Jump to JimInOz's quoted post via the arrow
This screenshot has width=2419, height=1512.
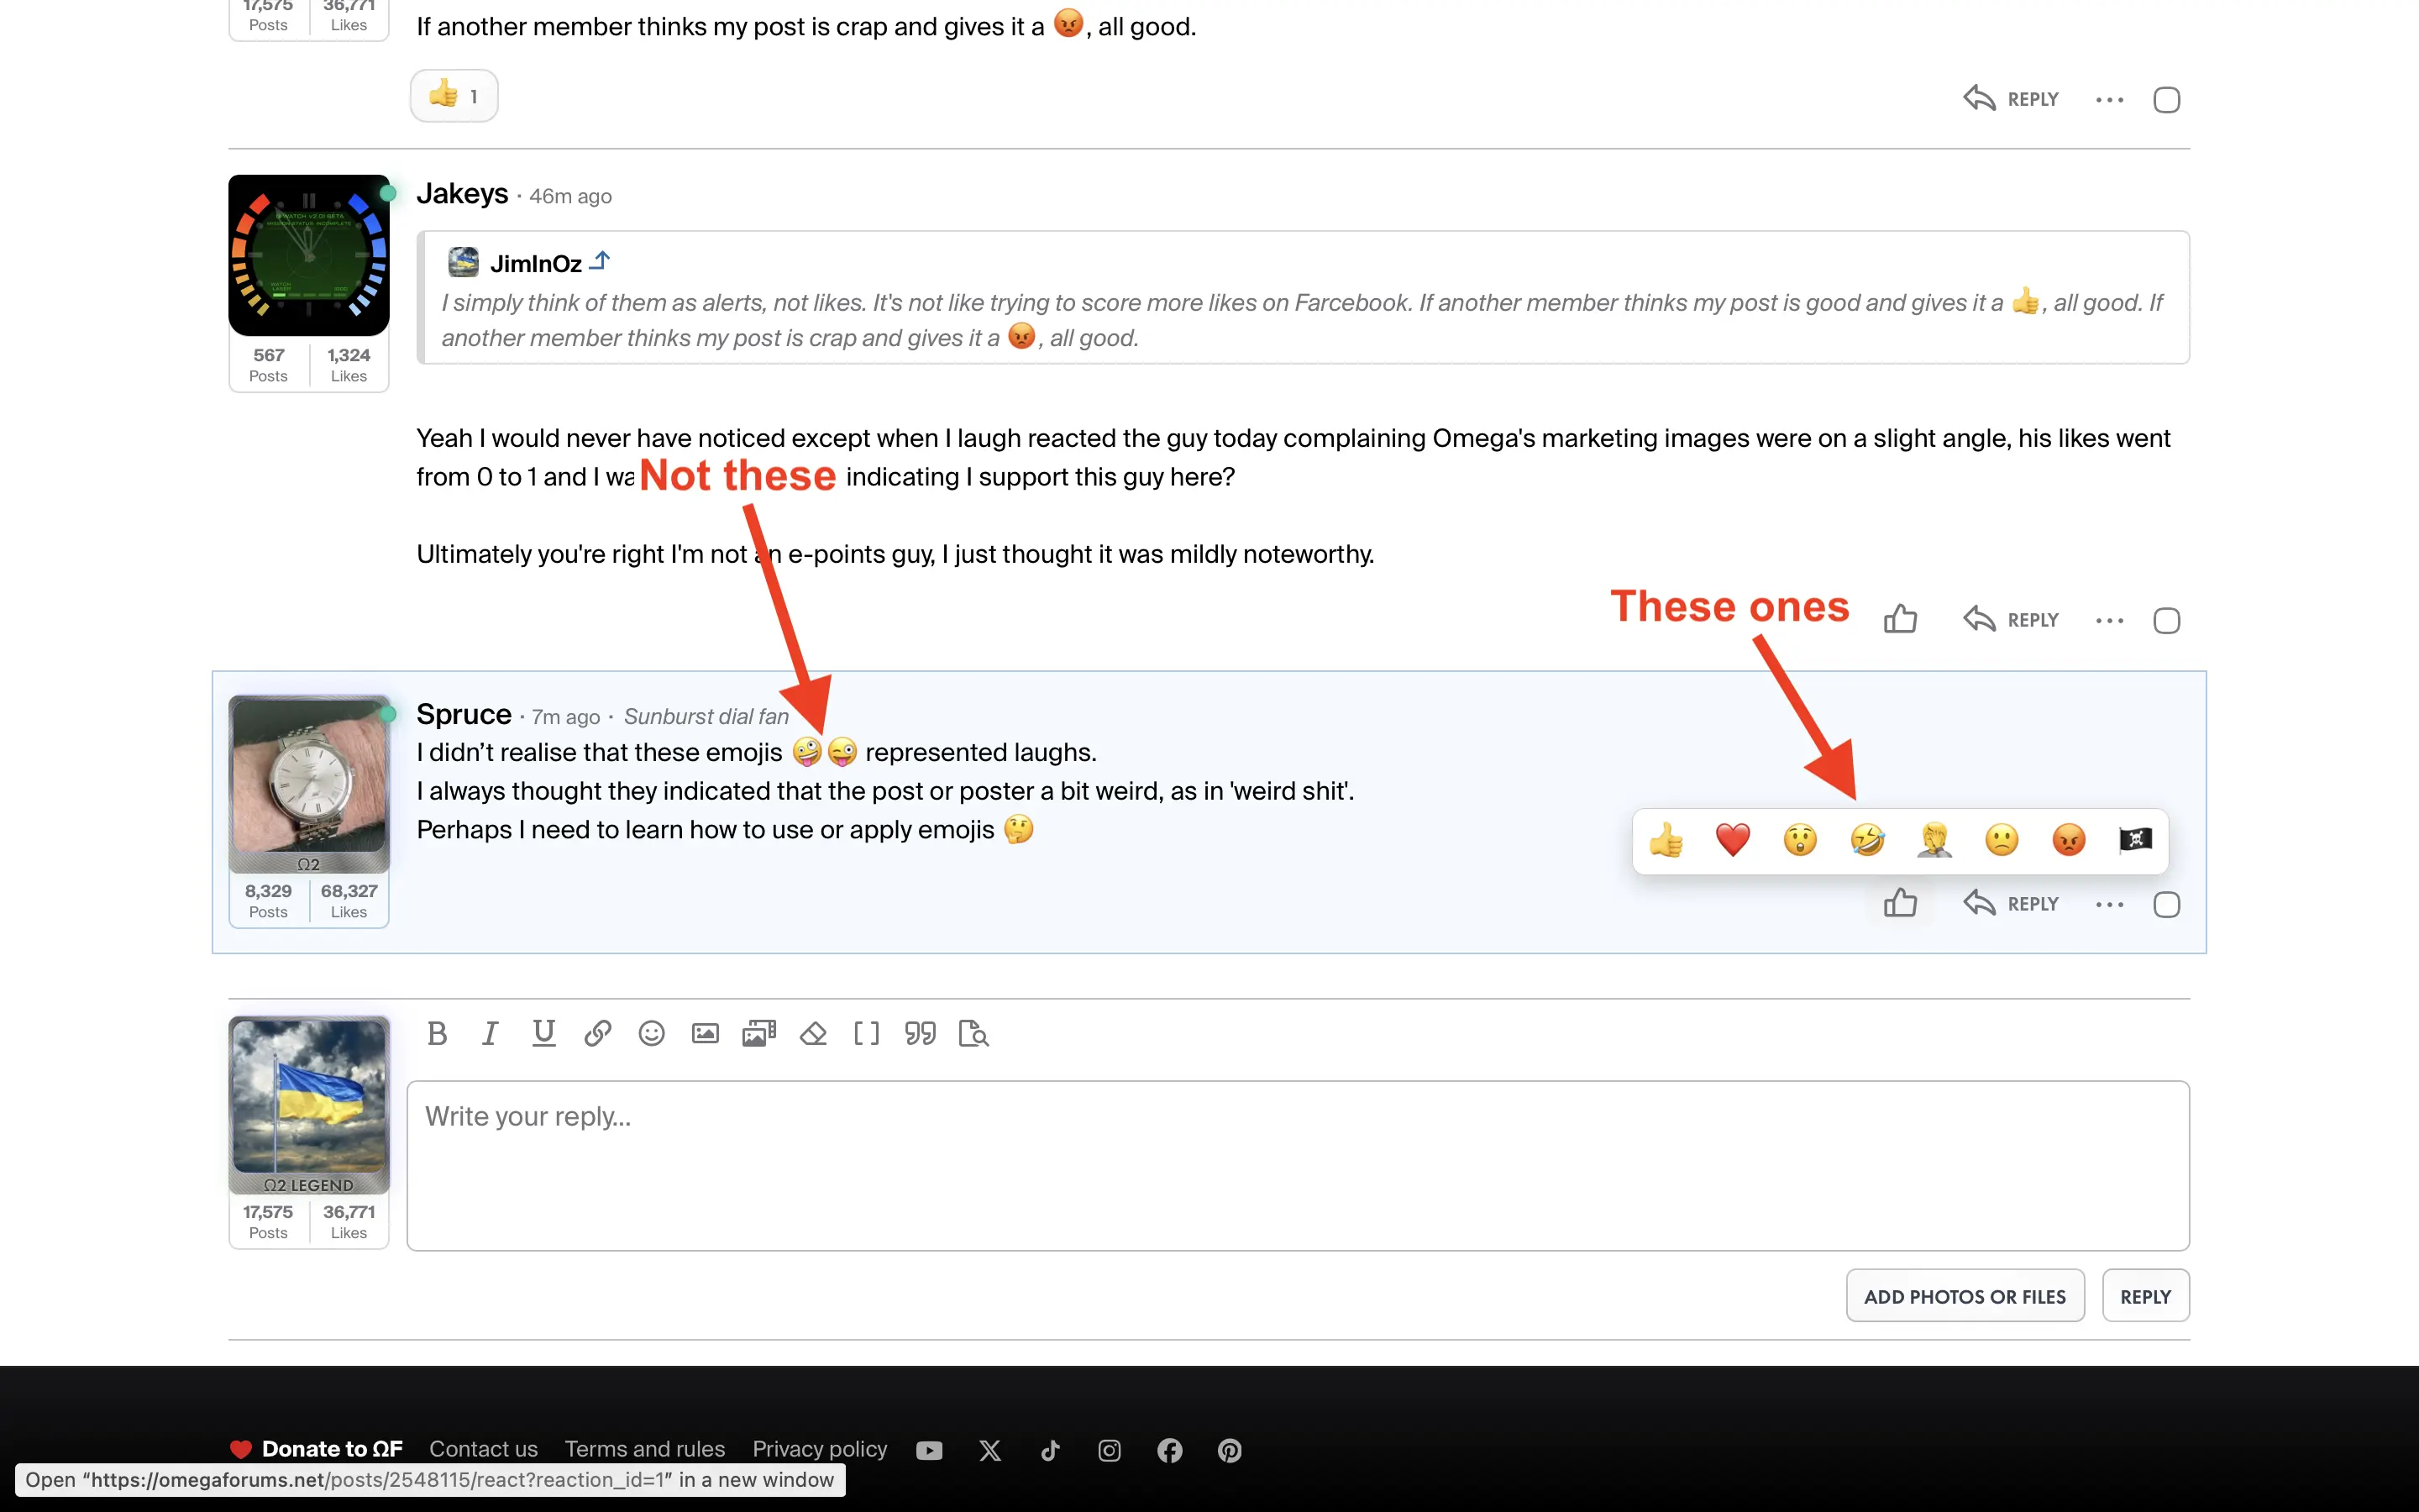click(600, 262)
